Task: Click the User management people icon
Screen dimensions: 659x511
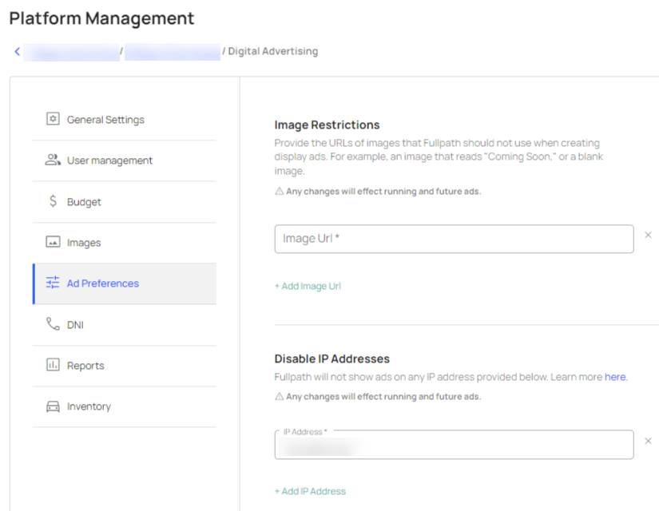Action: pyautogui.click(x=53, y=160)
